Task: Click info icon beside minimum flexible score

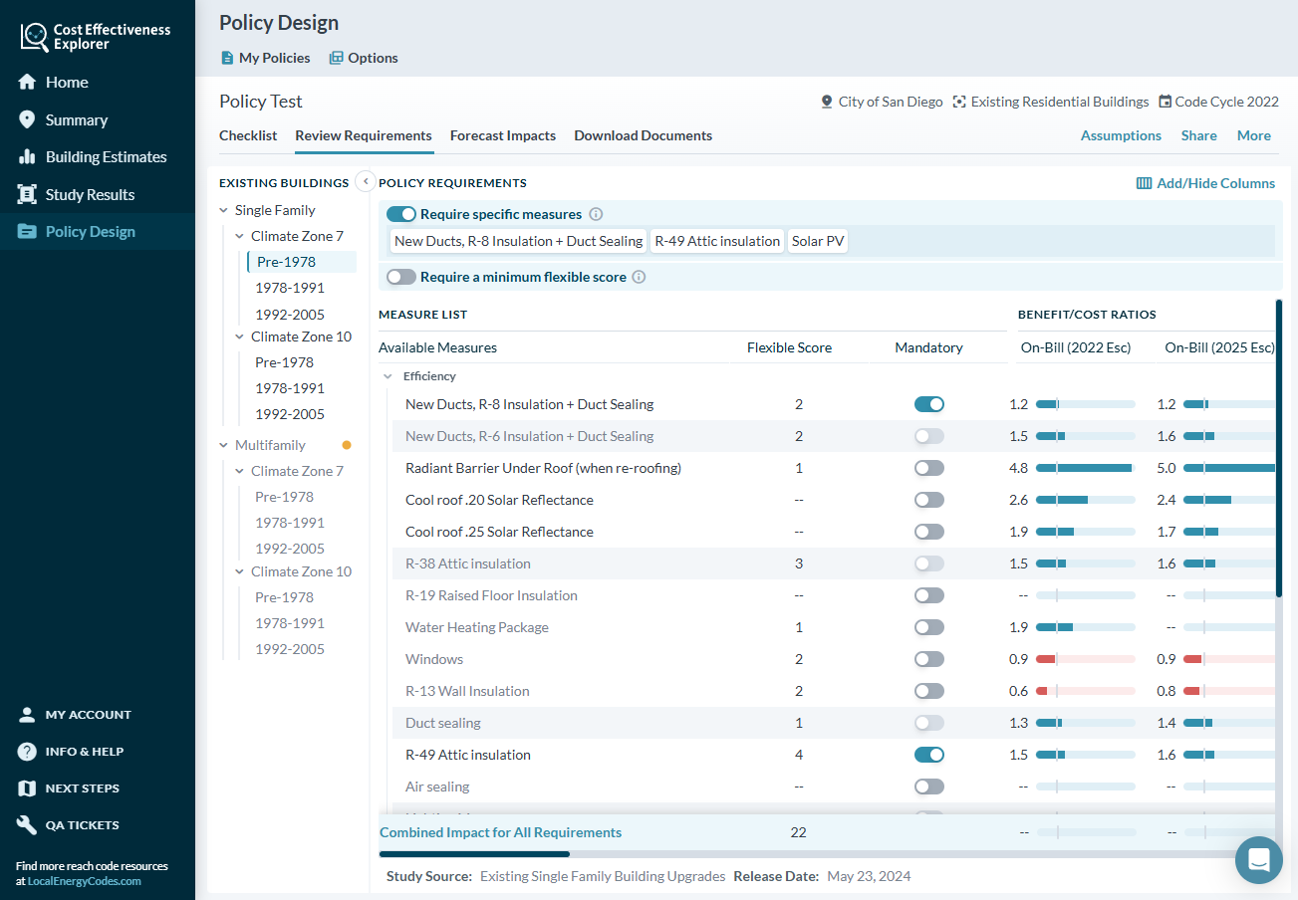Action: coord(640,277)
